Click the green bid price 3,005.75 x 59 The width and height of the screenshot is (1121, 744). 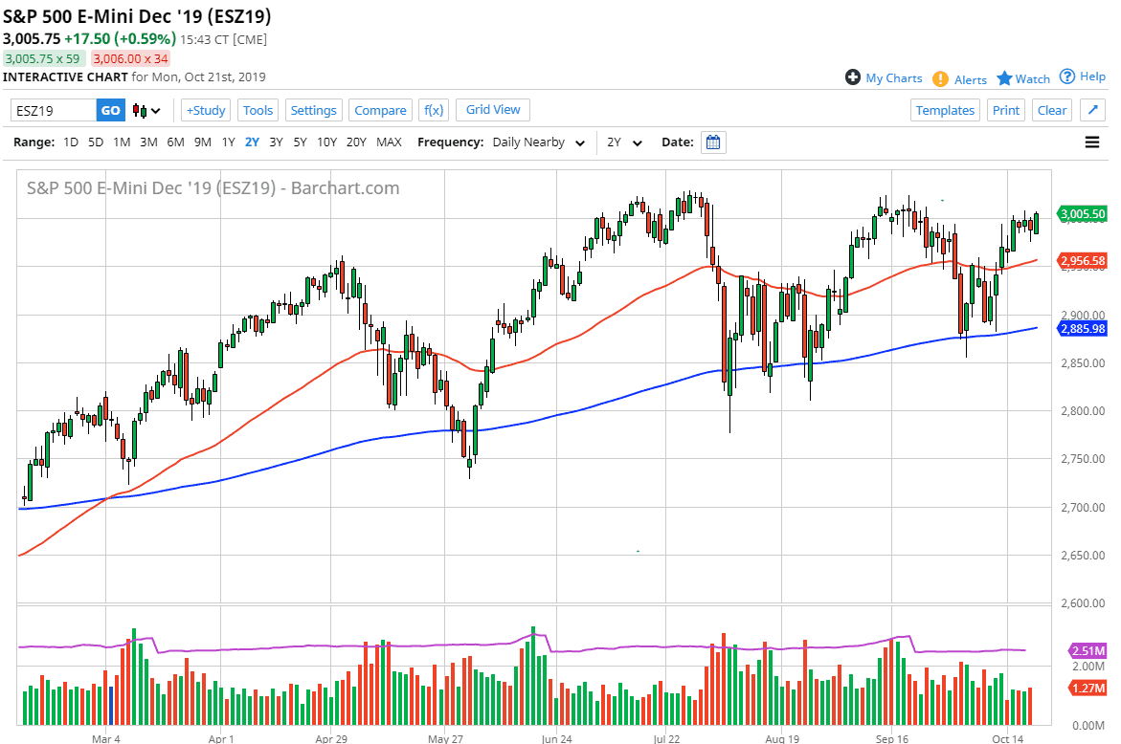point(44,58)
